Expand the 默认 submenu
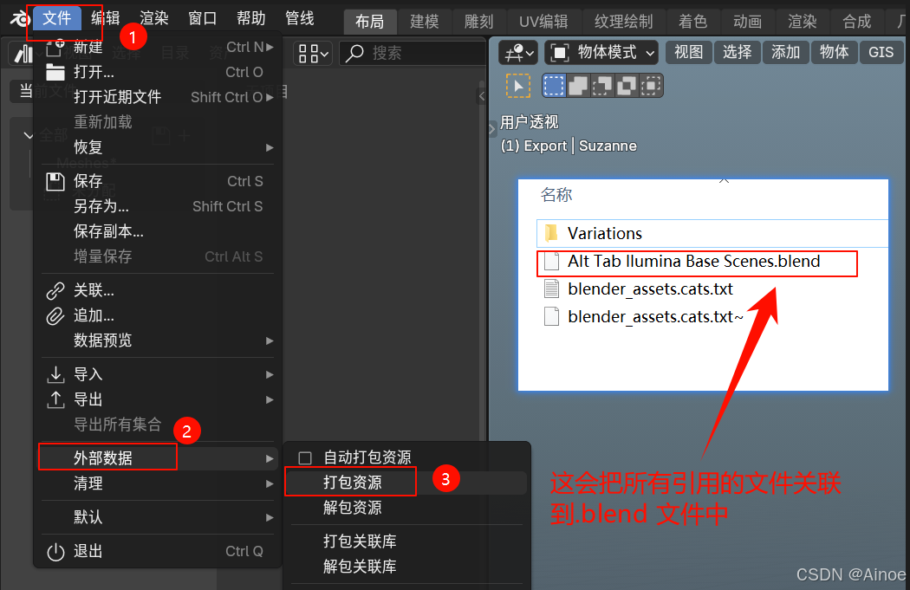Image resolution: width=910 pixels, height=590 pixels. [158, 517]
